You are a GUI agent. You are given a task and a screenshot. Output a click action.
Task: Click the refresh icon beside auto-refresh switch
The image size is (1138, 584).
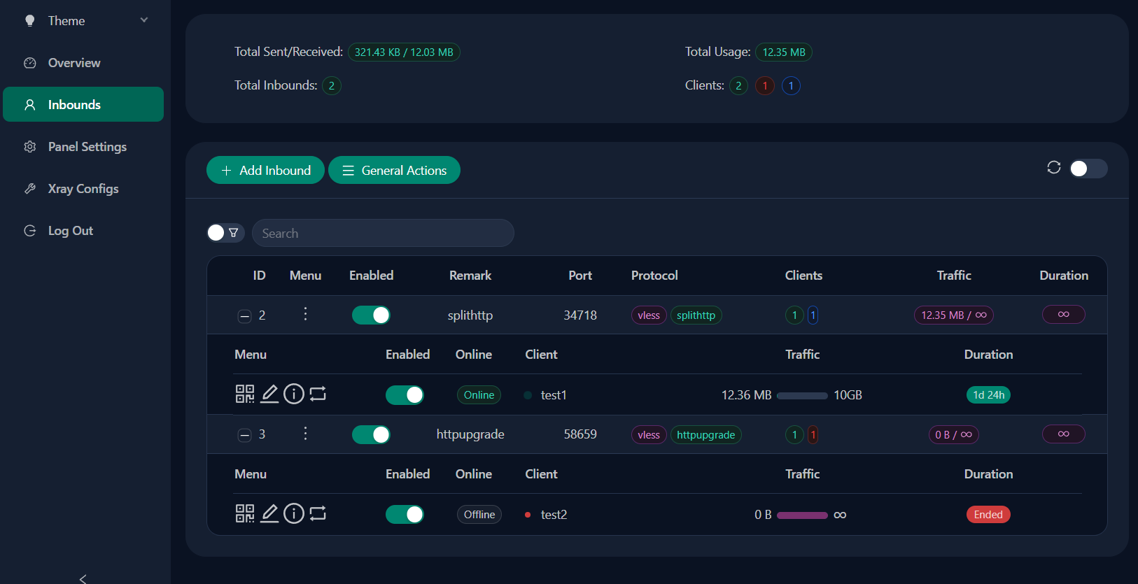coord(1053,168)
